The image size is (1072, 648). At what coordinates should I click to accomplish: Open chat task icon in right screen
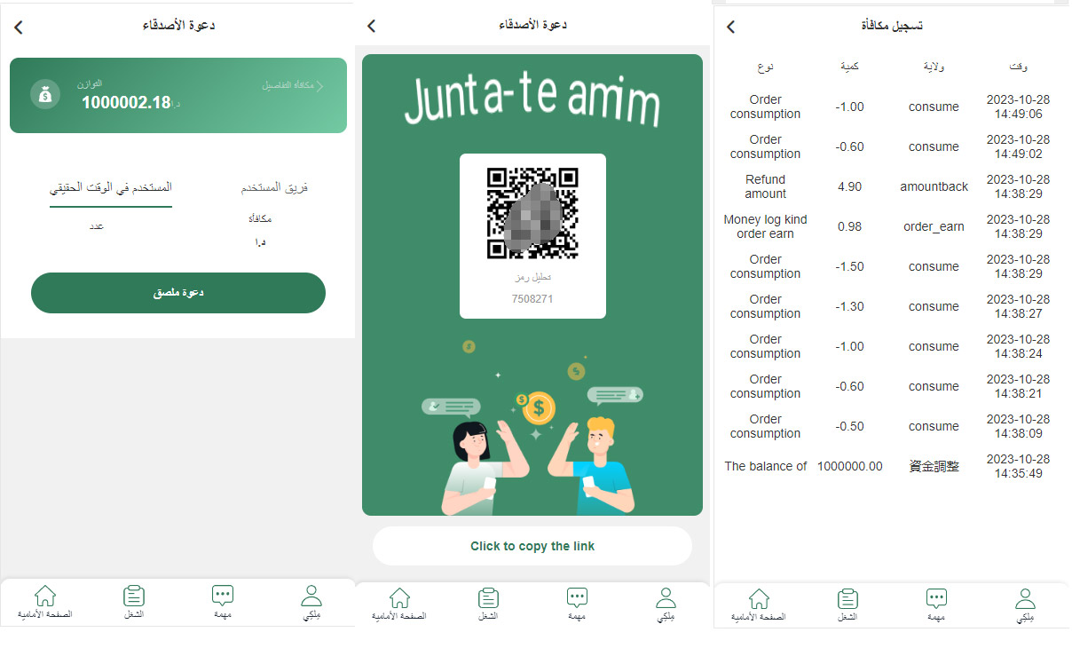point(936,598)
